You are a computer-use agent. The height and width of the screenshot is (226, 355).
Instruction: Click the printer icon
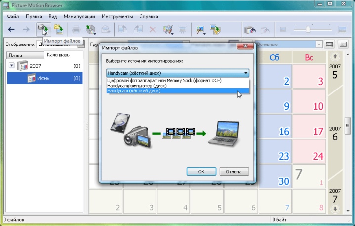coord(76,30)
